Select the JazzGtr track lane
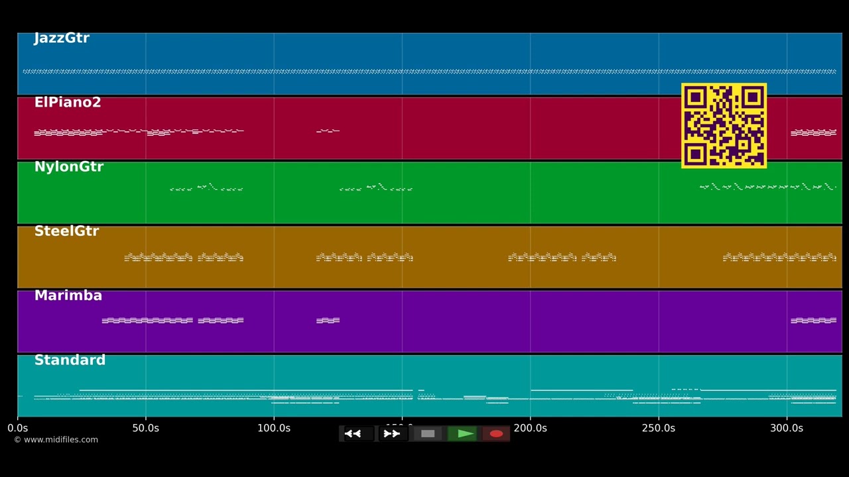849x477 pixels. pyautogui.click(x=429, y=64)
